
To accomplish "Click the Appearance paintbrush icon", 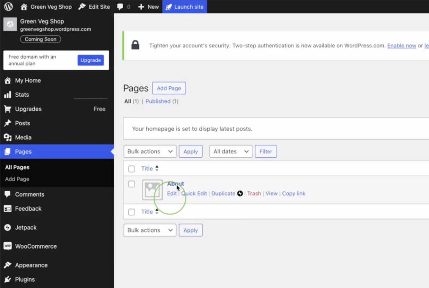I will pyautogui.click(x=8, y=265).
